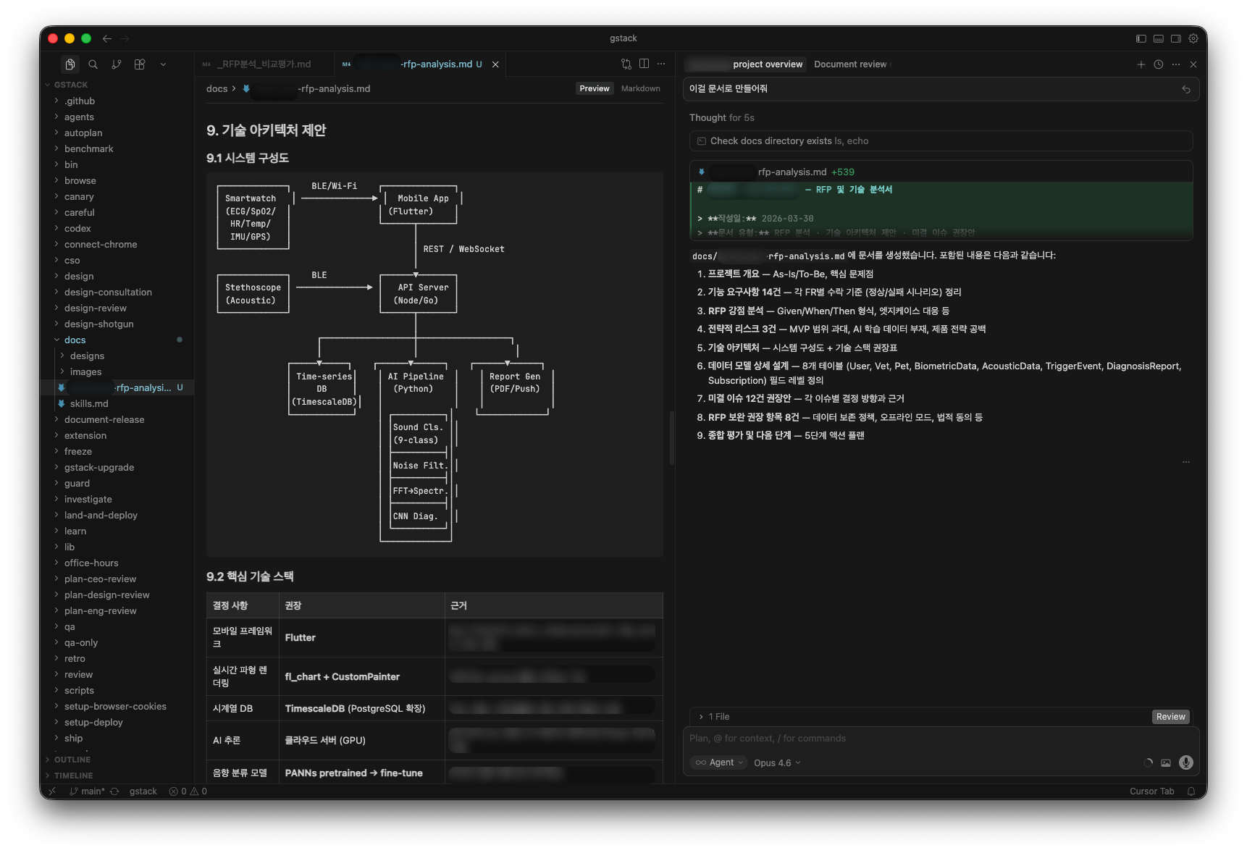Switch to the _RFP분석_비교평가.md tab

coord(264,64)
